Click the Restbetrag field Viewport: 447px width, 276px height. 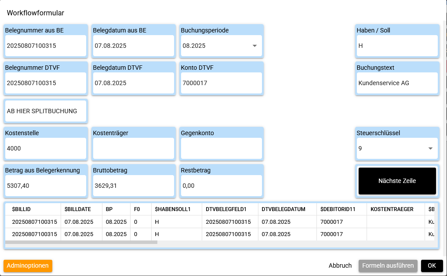click(221, 186)
